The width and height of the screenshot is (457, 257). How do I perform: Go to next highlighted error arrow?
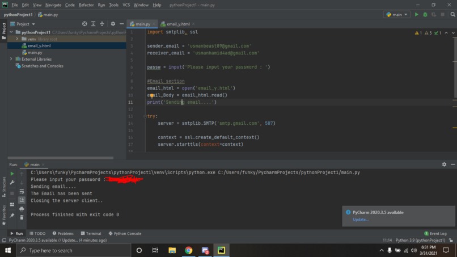click(453, 33)
